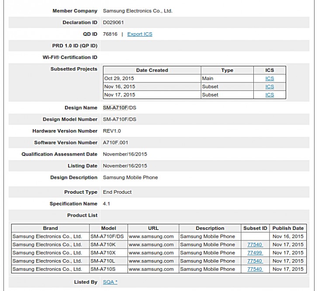
Task: Click the Software Version Number value A710F.001
Action: [115, 143]
